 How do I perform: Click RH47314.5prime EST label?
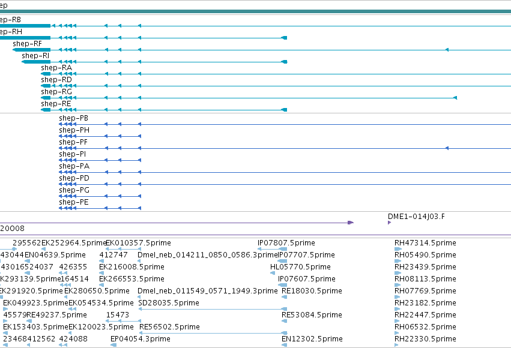click(x=425, y=243)
